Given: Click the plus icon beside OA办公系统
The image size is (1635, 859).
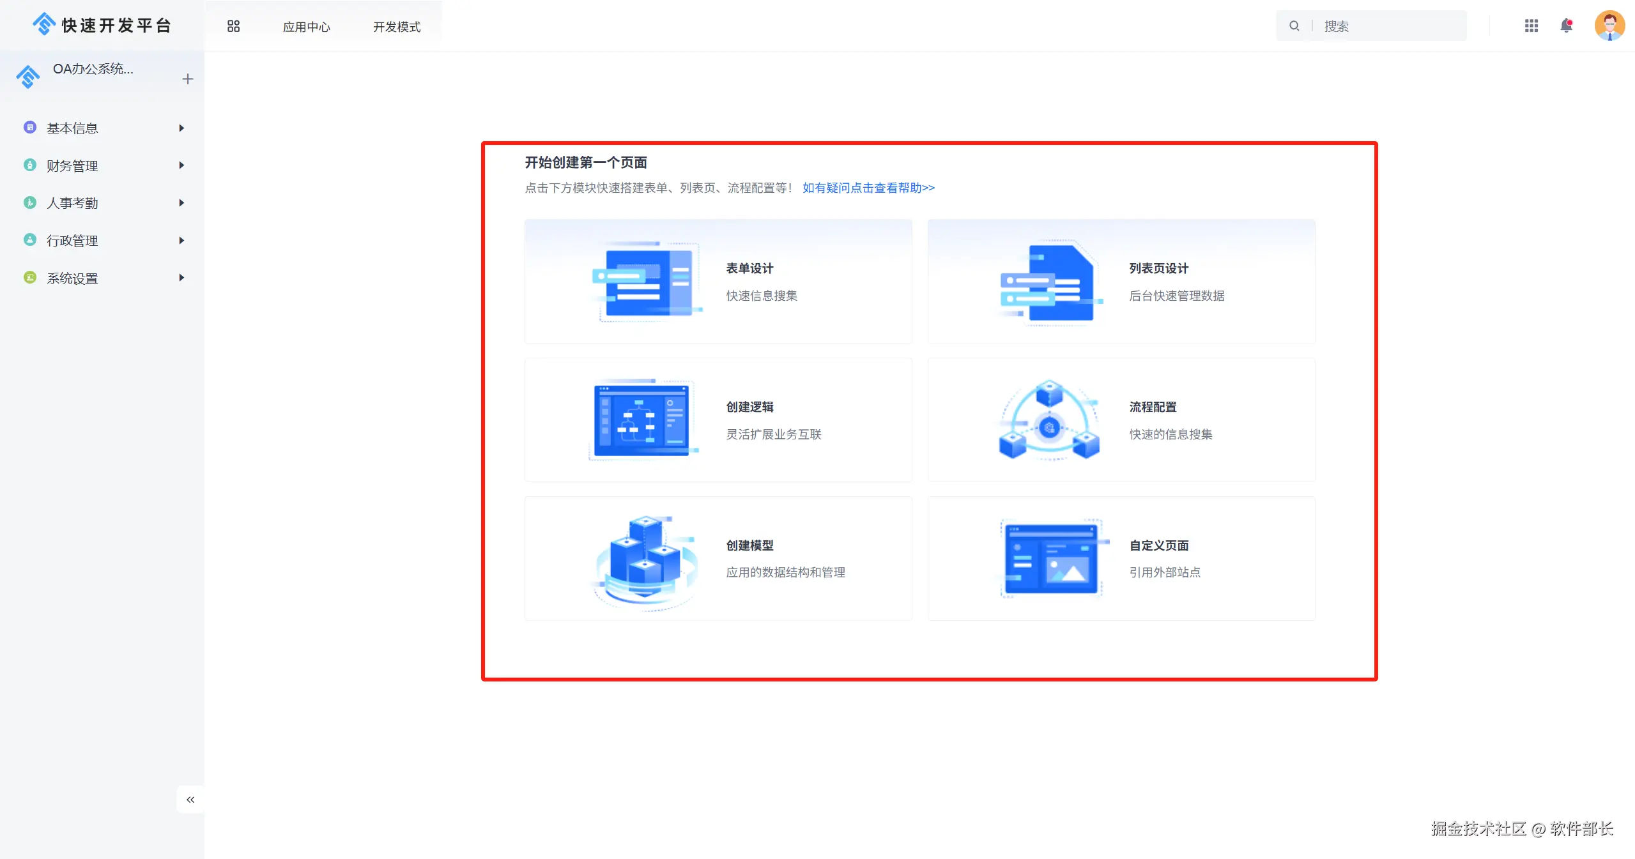Looking at the screenshot, I should [x=187, y=79].
